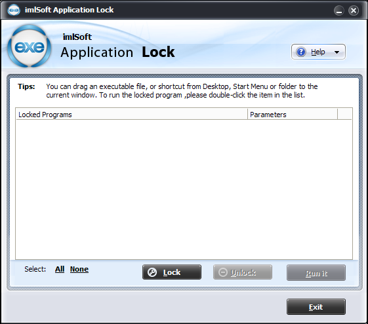Close the window with X button

354,10
